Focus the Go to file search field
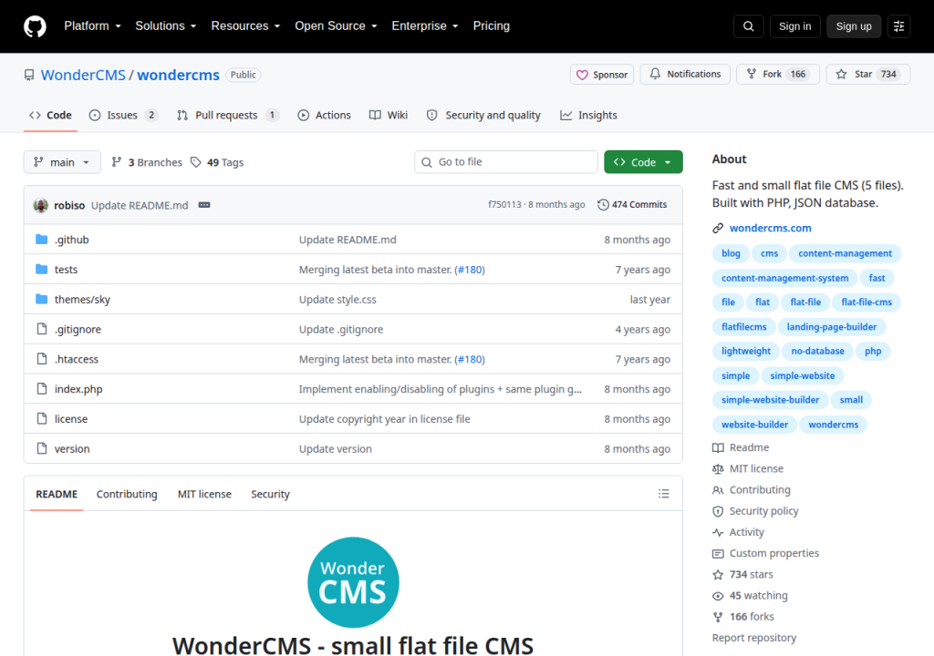 (505, 162)
